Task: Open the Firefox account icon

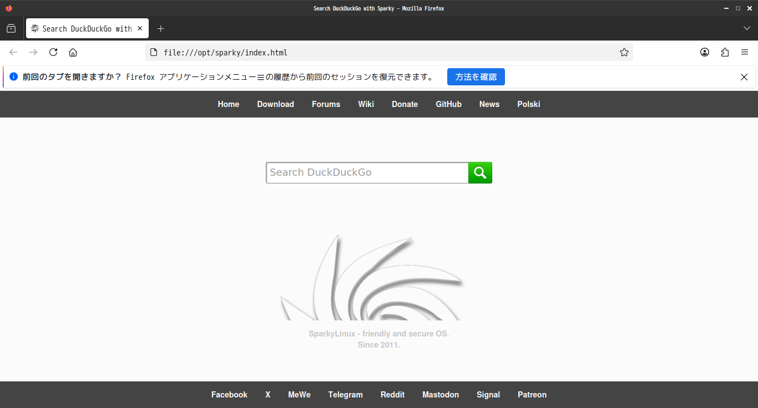Action: [705, 53]
